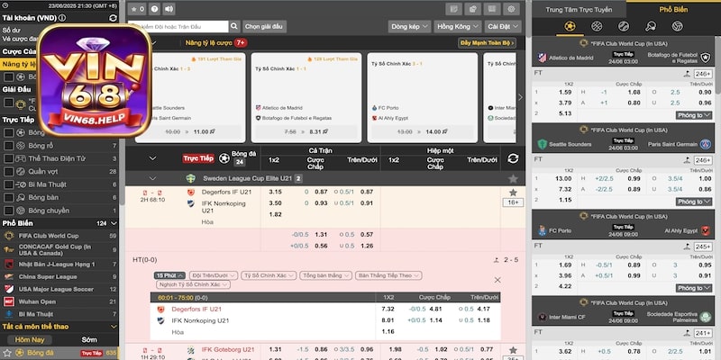Open the Tỷ Số Chính Xác market dropdown
This screenshot has height=360, width=721.
[x=269, y=275]
